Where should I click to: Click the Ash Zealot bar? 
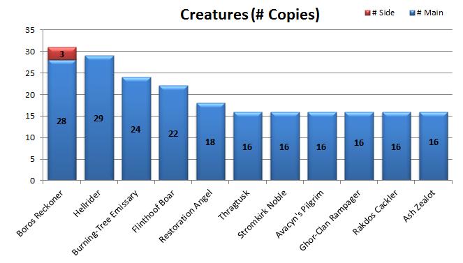tap(434, 146)
